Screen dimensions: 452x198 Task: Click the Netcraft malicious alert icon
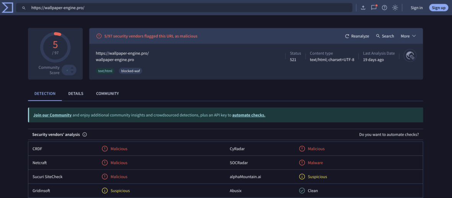tap(105, 162)
